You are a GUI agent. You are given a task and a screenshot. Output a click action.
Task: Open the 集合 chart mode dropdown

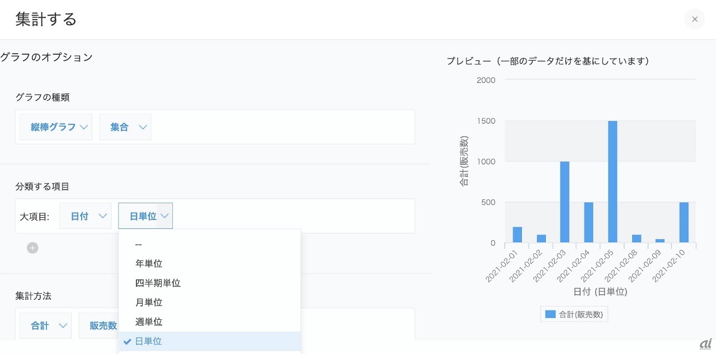point(125,127)
